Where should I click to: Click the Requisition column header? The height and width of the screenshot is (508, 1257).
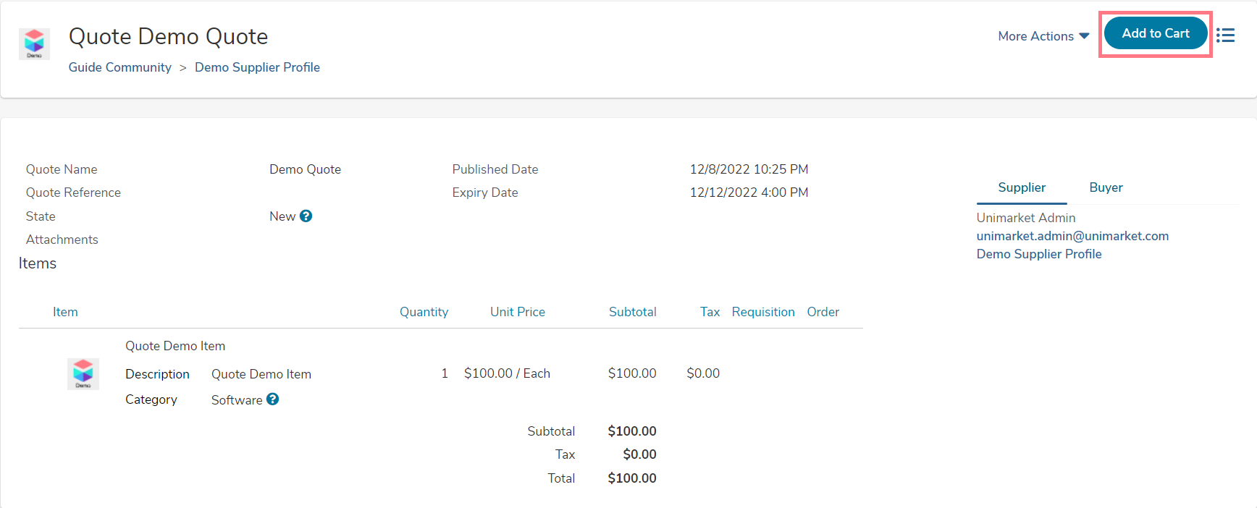pyautogui.click(x=763, y=312)
